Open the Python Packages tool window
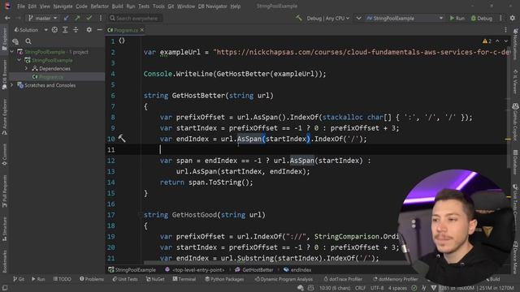 tap(224, 279)
